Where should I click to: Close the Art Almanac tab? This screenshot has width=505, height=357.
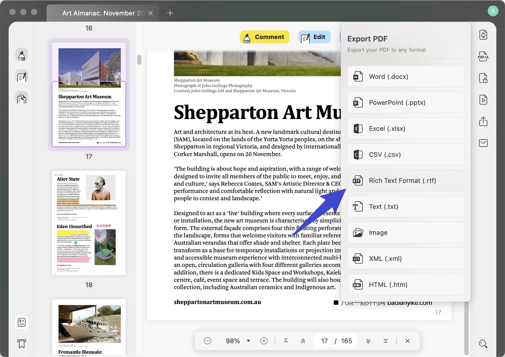point(151,13)
